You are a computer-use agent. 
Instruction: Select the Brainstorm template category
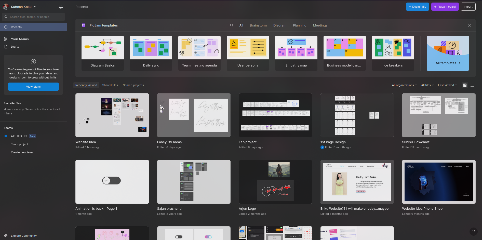click(258, 25)
